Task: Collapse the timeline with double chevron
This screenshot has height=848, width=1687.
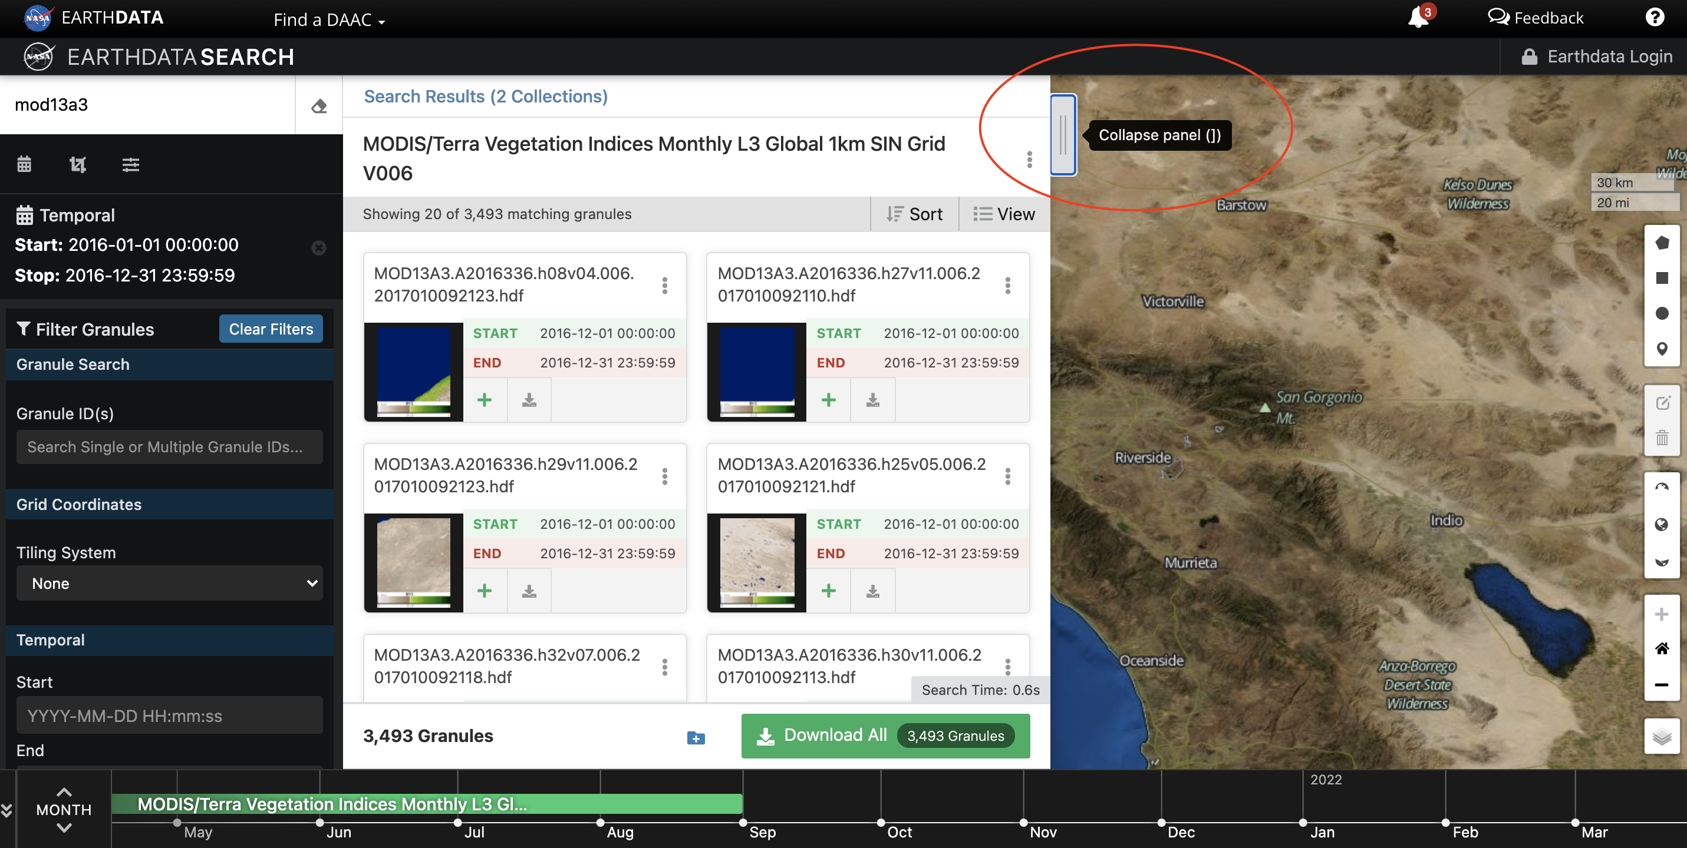Action: 7,810
